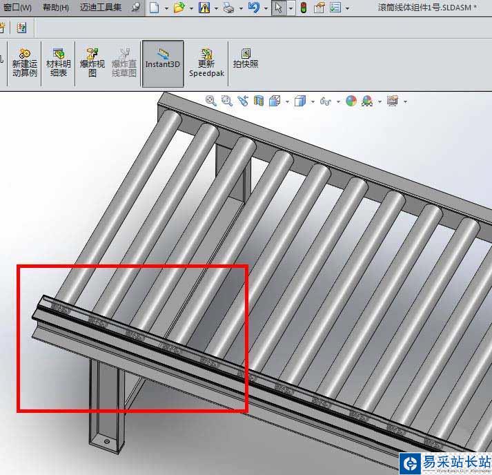Expand the Print dropdown arrow
Image resolution: width=492 pixels, height=475 pixels.
pyautogui.click(x=241, y=8)
